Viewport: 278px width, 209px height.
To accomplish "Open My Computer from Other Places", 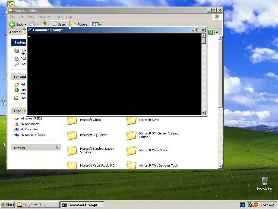I will click(x=29, y=129).
